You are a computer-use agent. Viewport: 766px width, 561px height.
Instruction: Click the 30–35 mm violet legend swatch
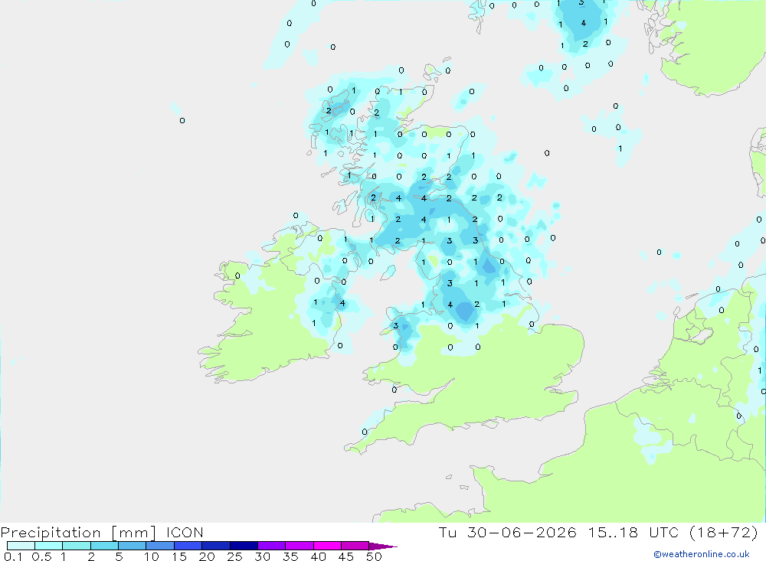point(272,546)
